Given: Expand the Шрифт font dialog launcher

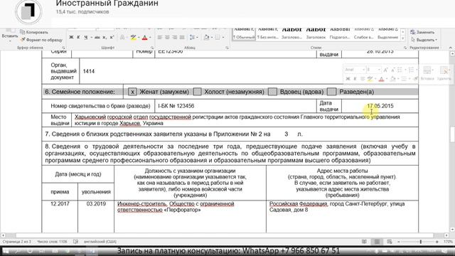Looking at the screenshot, I should 152,48.
